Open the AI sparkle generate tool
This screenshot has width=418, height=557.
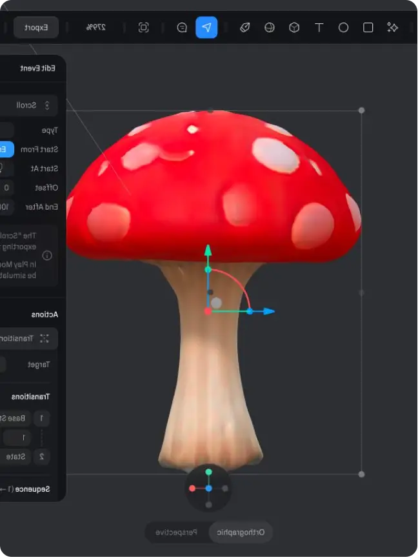click(x=392, y=28)
